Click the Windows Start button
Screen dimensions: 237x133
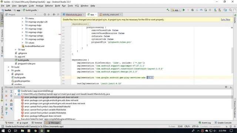point(3,131)
